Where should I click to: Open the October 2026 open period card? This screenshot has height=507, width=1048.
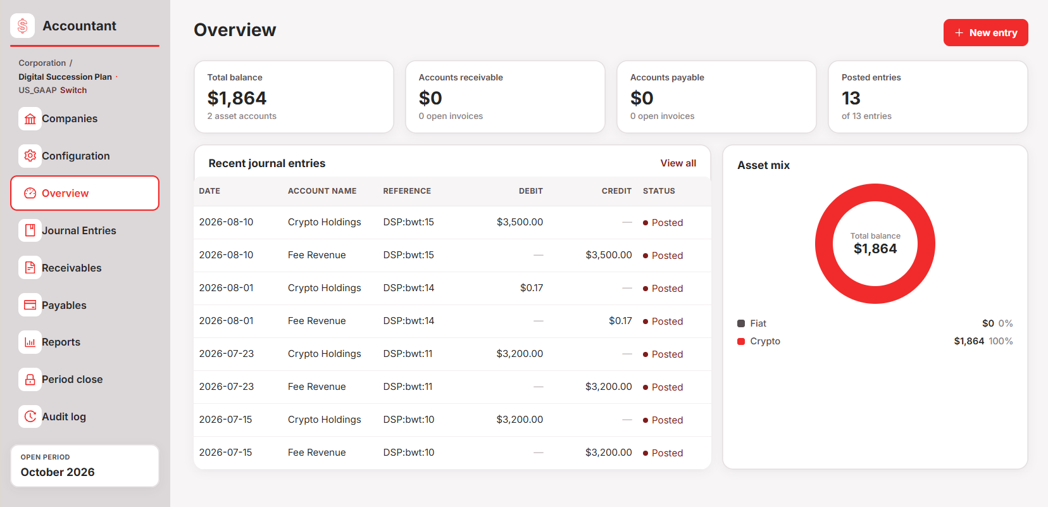(85, 466)
